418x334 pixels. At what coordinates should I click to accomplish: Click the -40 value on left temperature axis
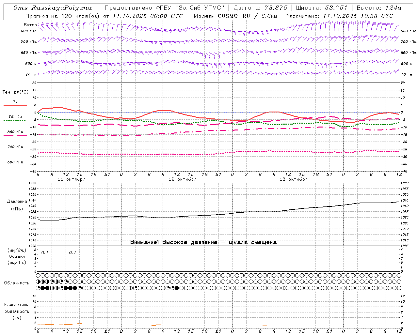click(33, 171)
